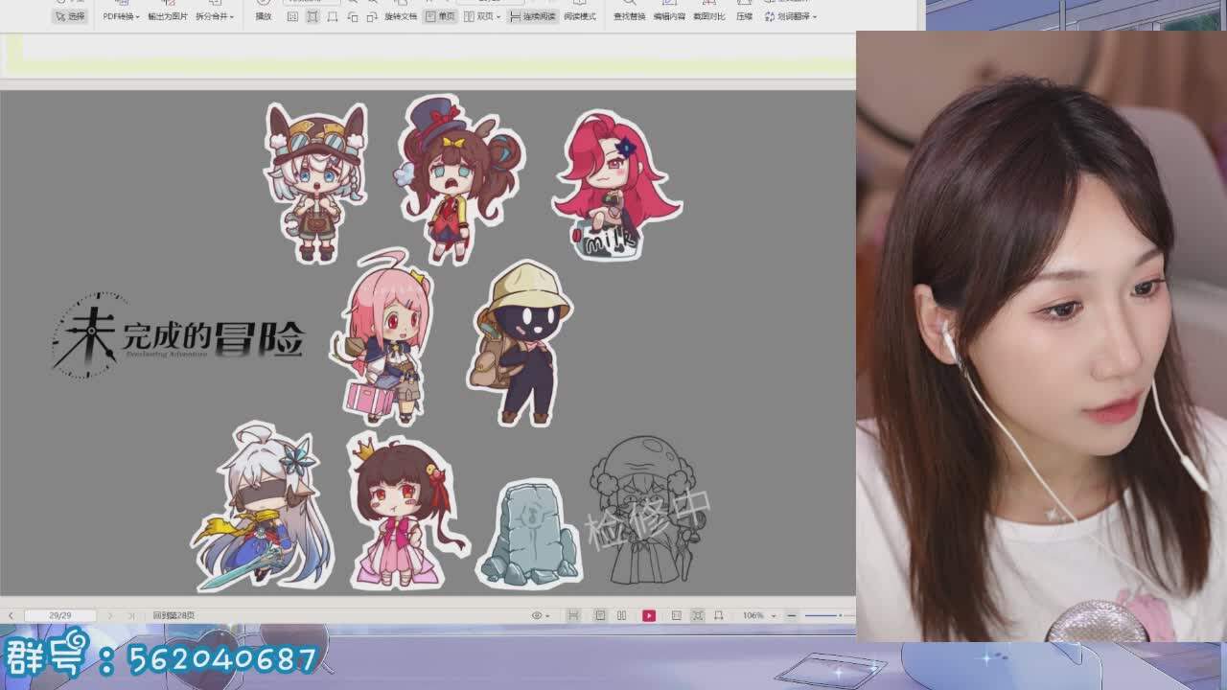Toggle 单页 single page layout

440,16
